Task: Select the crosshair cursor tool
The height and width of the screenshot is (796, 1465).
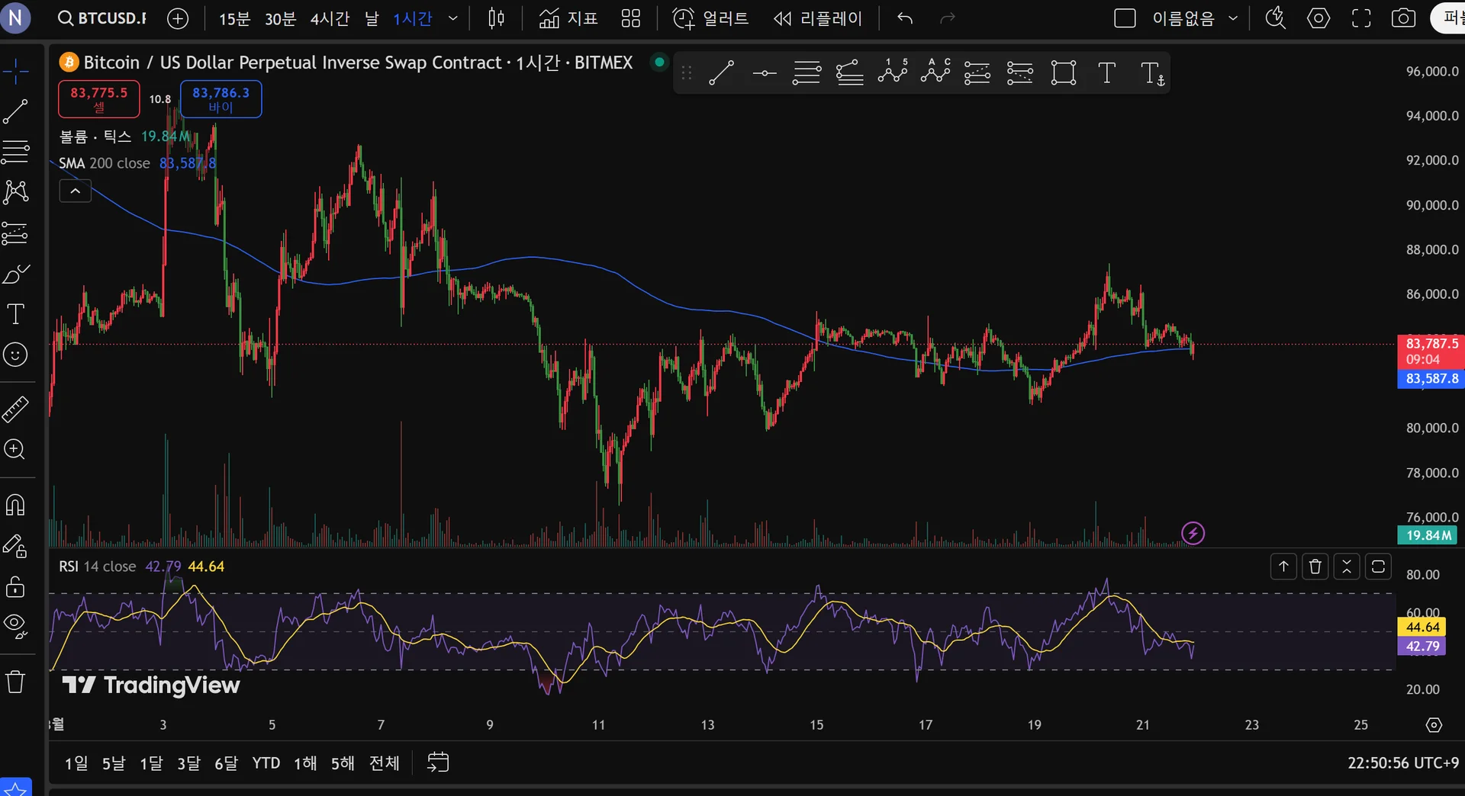Action: pos(15,72)
